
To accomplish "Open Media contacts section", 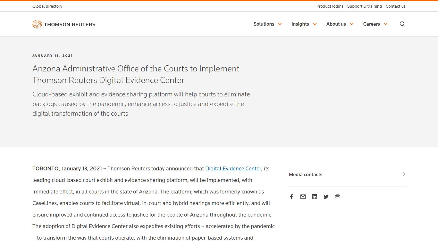I will pos(347,175).
